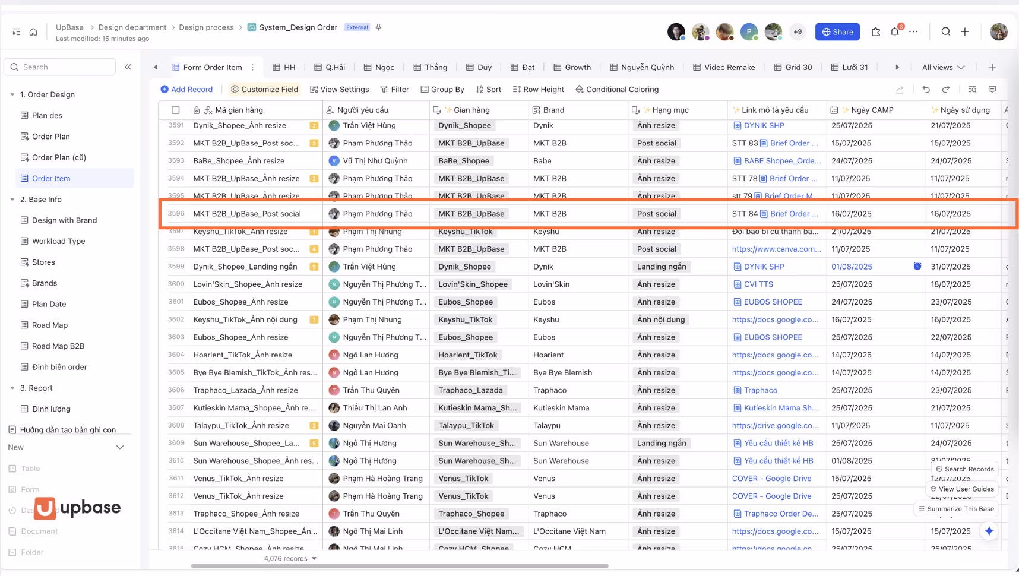
Task: Open the find in table icon
Action: (x=972, y=90)
